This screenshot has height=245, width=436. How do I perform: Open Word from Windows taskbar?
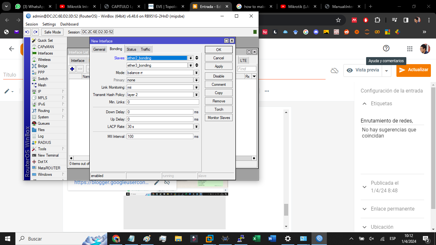[272, 239]
